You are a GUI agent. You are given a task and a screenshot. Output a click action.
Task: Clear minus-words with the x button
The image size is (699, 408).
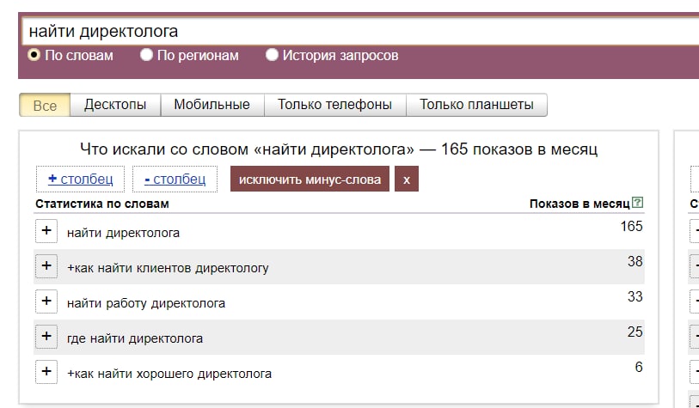[407, 179]
